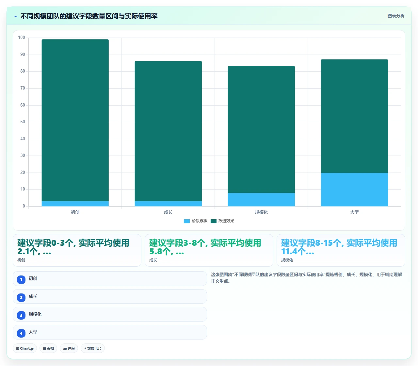
Task: Toggle the 改进效果 legend item
Action: point(222,221)
